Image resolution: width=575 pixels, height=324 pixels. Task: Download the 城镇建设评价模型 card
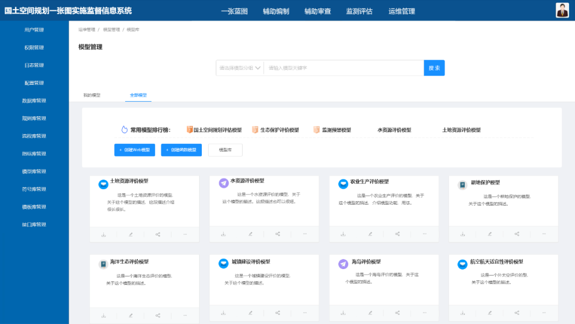click(x=223, y=313)
